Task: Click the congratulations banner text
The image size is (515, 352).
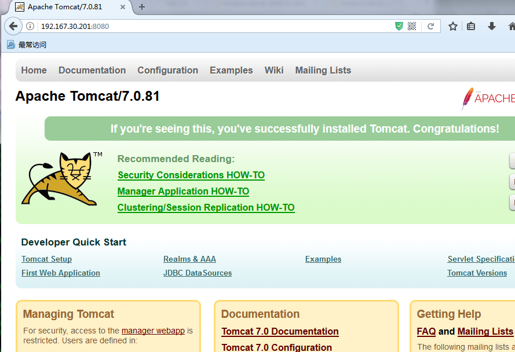Action: [305, 129]
